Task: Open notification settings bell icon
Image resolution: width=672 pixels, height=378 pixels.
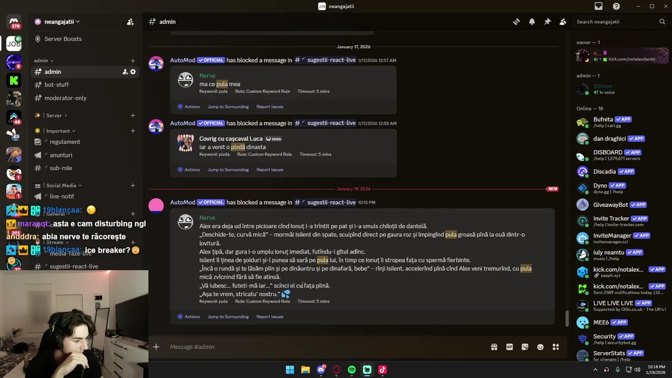Action: coord(532,22)
